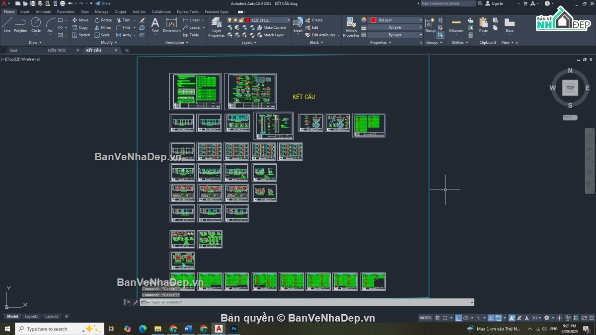
Task: Pick the Circle tool in Draw panel
Action: 36,25
